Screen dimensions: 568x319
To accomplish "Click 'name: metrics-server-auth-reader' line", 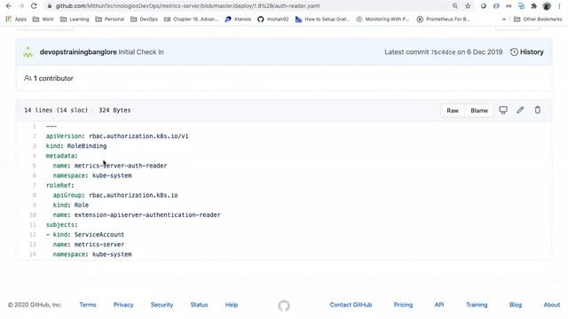I will point(110,166).
